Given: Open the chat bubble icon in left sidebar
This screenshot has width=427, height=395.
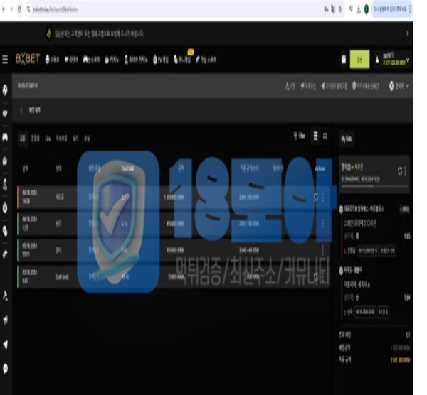Looking at the screenshot, I should [5, 368].
